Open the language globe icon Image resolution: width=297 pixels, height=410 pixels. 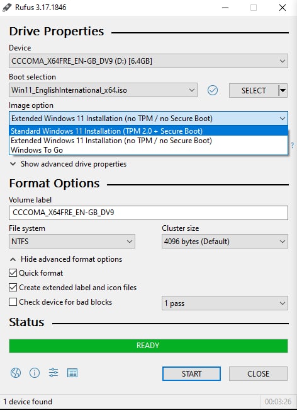point(16,373)
